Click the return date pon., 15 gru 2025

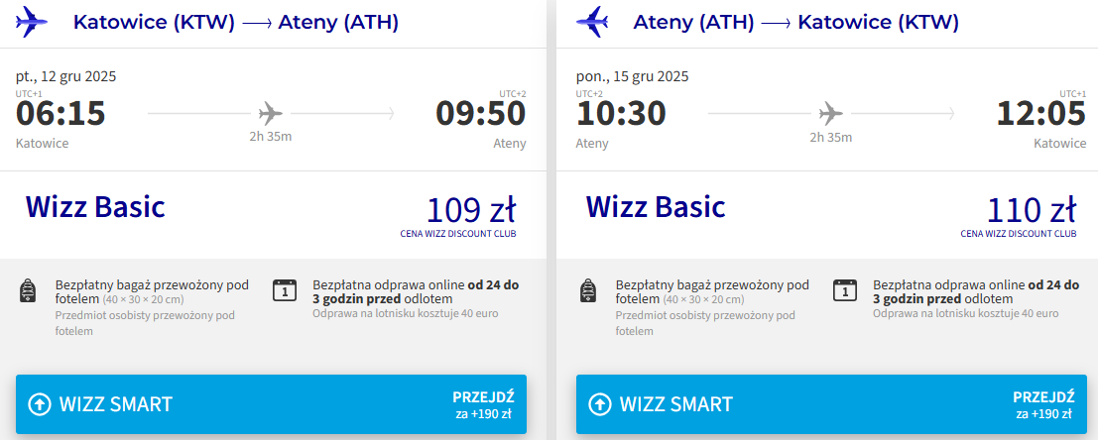(632, 76)
